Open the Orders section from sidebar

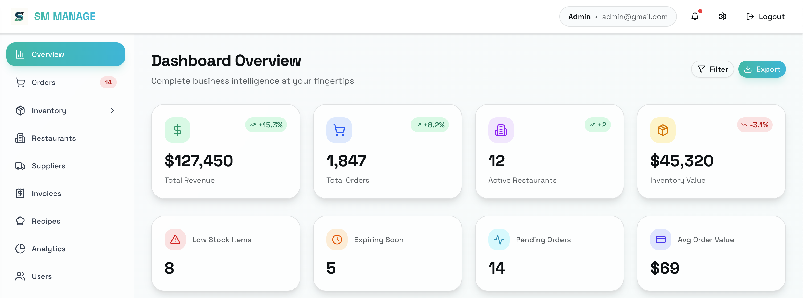pos(44,82)
